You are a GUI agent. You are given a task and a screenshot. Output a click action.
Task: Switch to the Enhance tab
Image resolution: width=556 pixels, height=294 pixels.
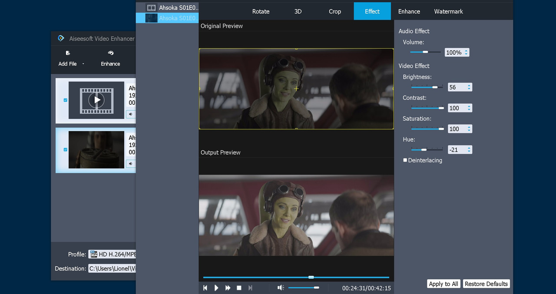point(409,11)
